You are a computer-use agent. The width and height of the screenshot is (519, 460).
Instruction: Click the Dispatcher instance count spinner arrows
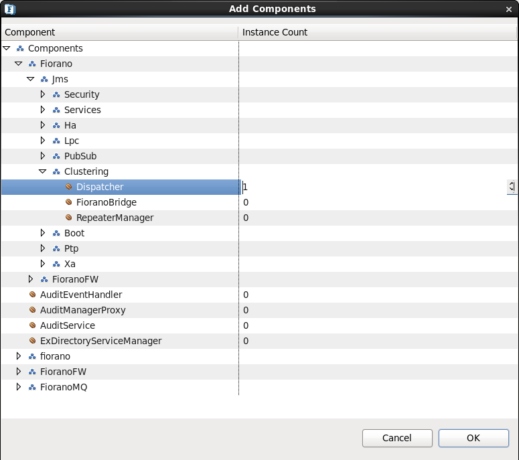coord(512,187)
